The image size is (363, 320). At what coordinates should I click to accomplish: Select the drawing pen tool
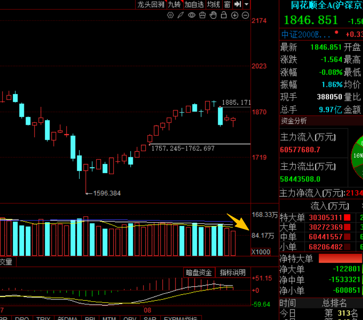pos(181,15)
